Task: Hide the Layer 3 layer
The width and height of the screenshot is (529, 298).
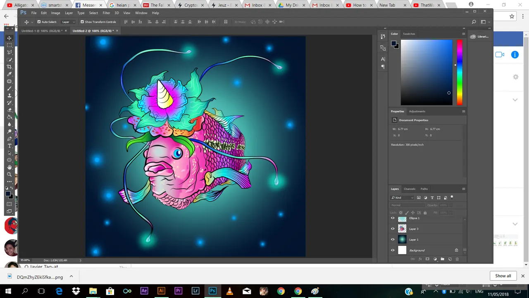Action: [393, 228]
